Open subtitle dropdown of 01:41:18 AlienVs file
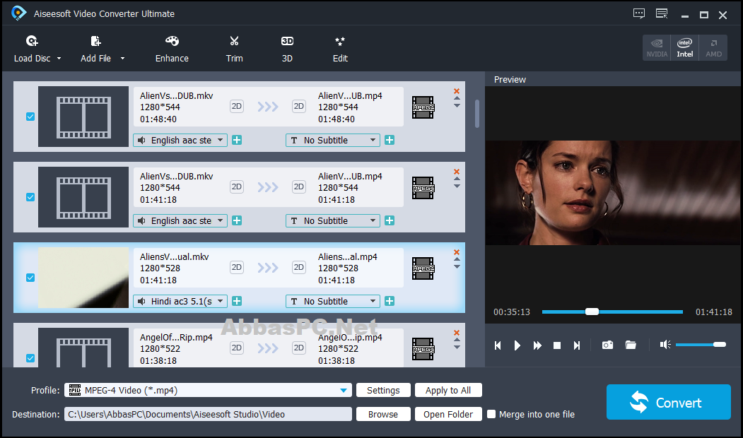 tap(333, 220)
